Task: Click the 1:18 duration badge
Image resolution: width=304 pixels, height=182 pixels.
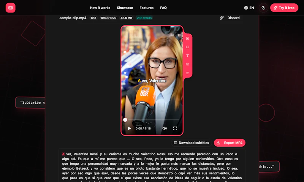Action: pos(93,18)
